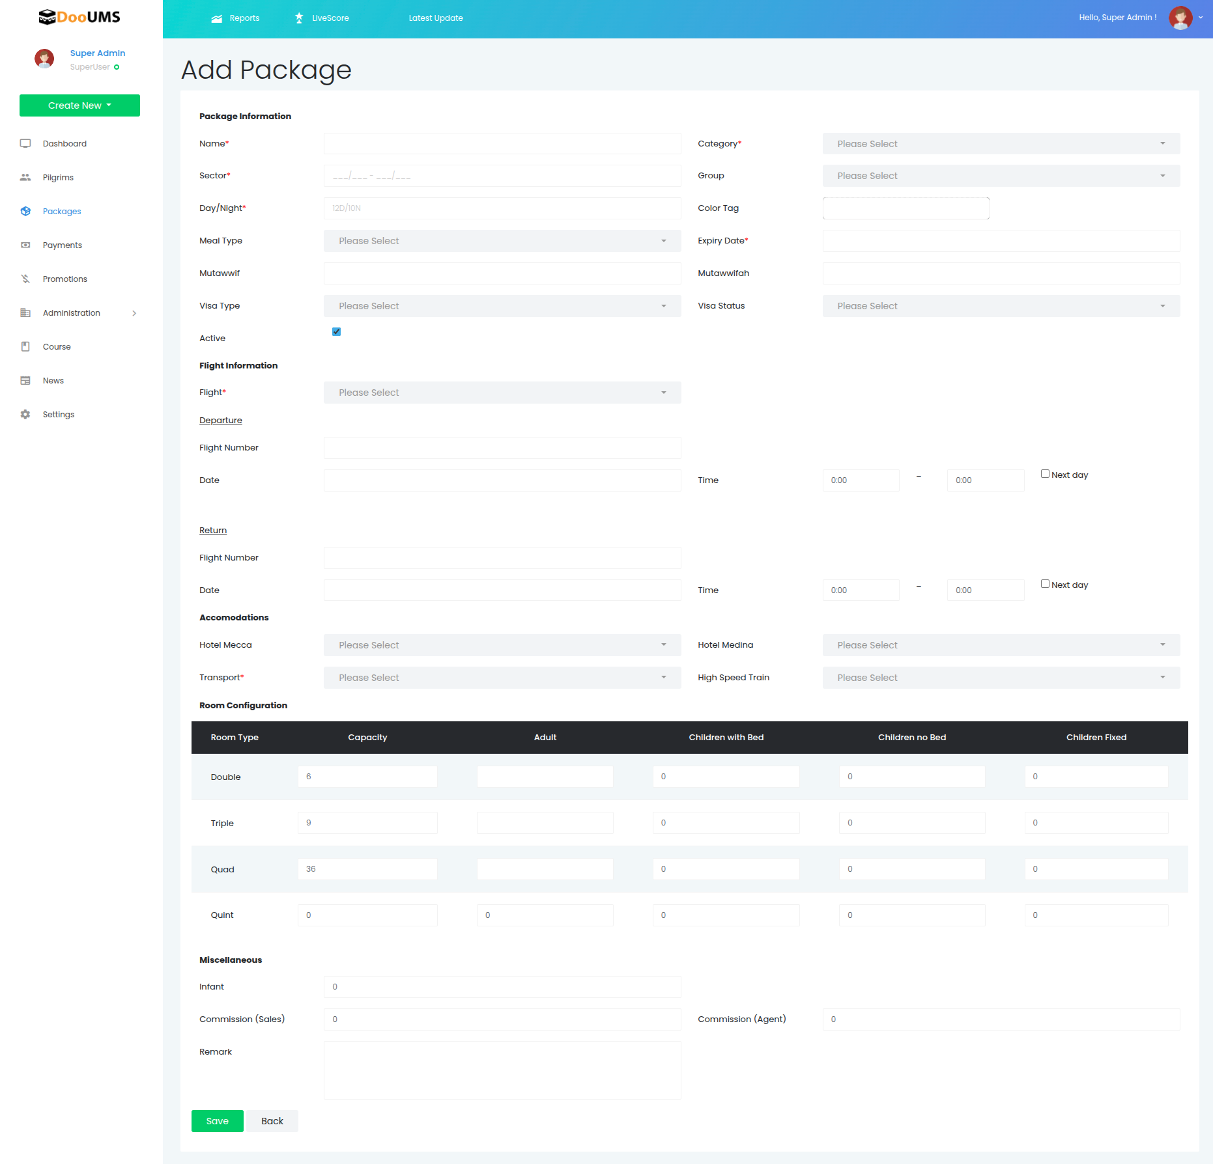
Task: Click the Day/Night input field
Action: [x=502, y=208]
